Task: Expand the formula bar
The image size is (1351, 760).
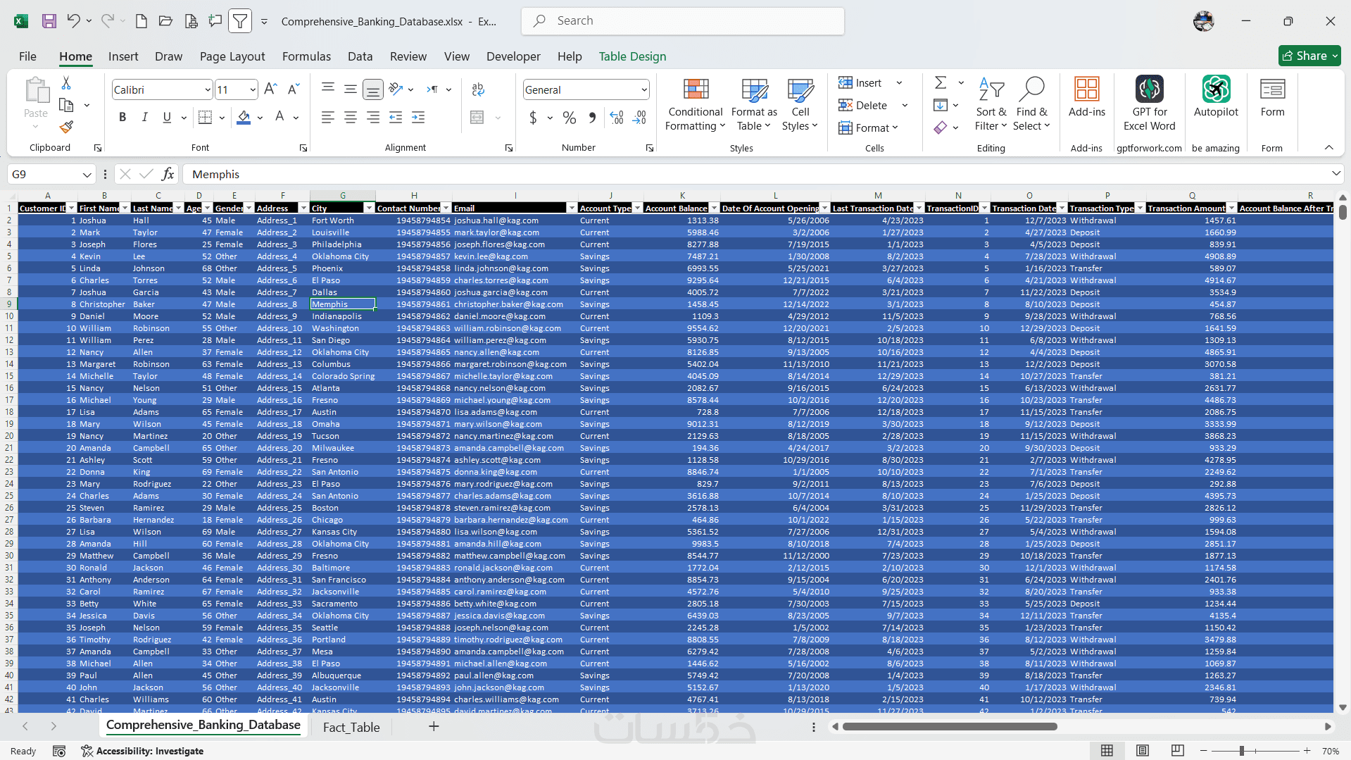Action: pyautogui.click(x=1336, y=174)
